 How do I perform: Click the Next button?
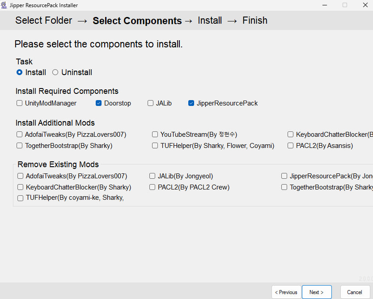[317, 292]
